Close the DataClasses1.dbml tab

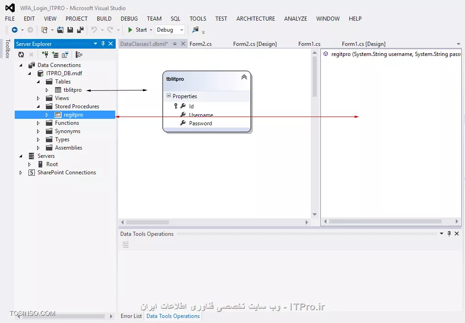[183, 44]
